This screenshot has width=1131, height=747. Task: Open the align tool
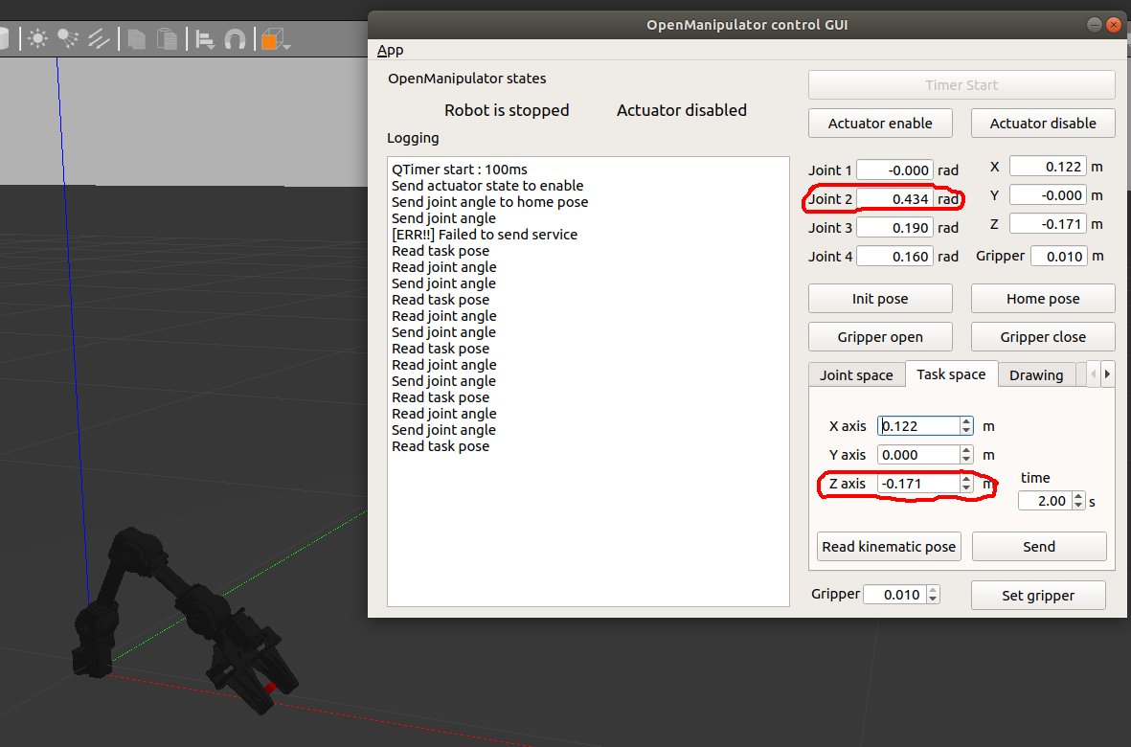coord(203,36)
